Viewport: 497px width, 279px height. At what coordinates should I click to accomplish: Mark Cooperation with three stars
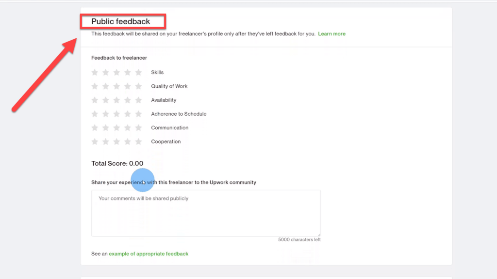tap(116, 141)
